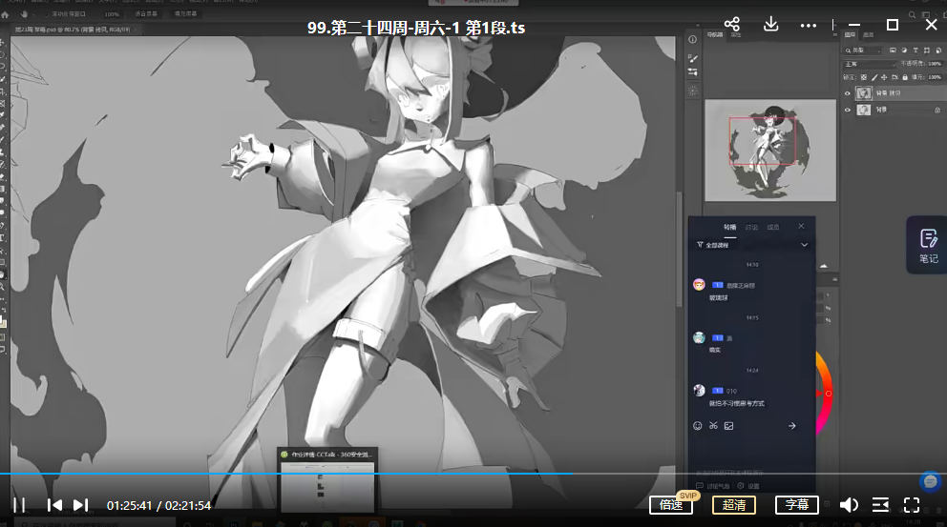Mute the video with the volume icon
Image resolution: width=947 pixels, height=527 pixels.
(848, 505)
